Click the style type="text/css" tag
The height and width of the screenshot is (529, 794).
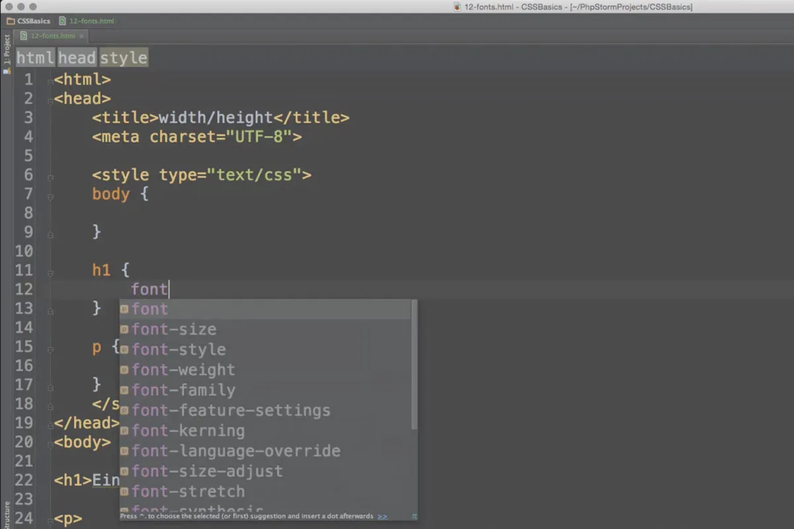click(202, 175)
